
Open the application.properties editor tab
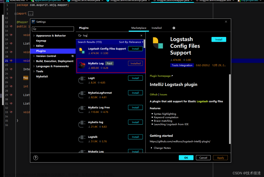48,1
